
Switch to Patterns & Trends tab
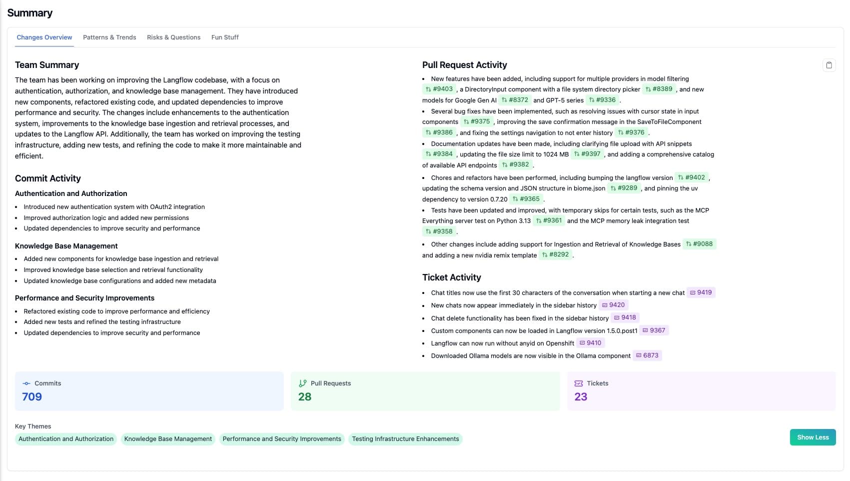pyautogui.click(x=109, y=37)
